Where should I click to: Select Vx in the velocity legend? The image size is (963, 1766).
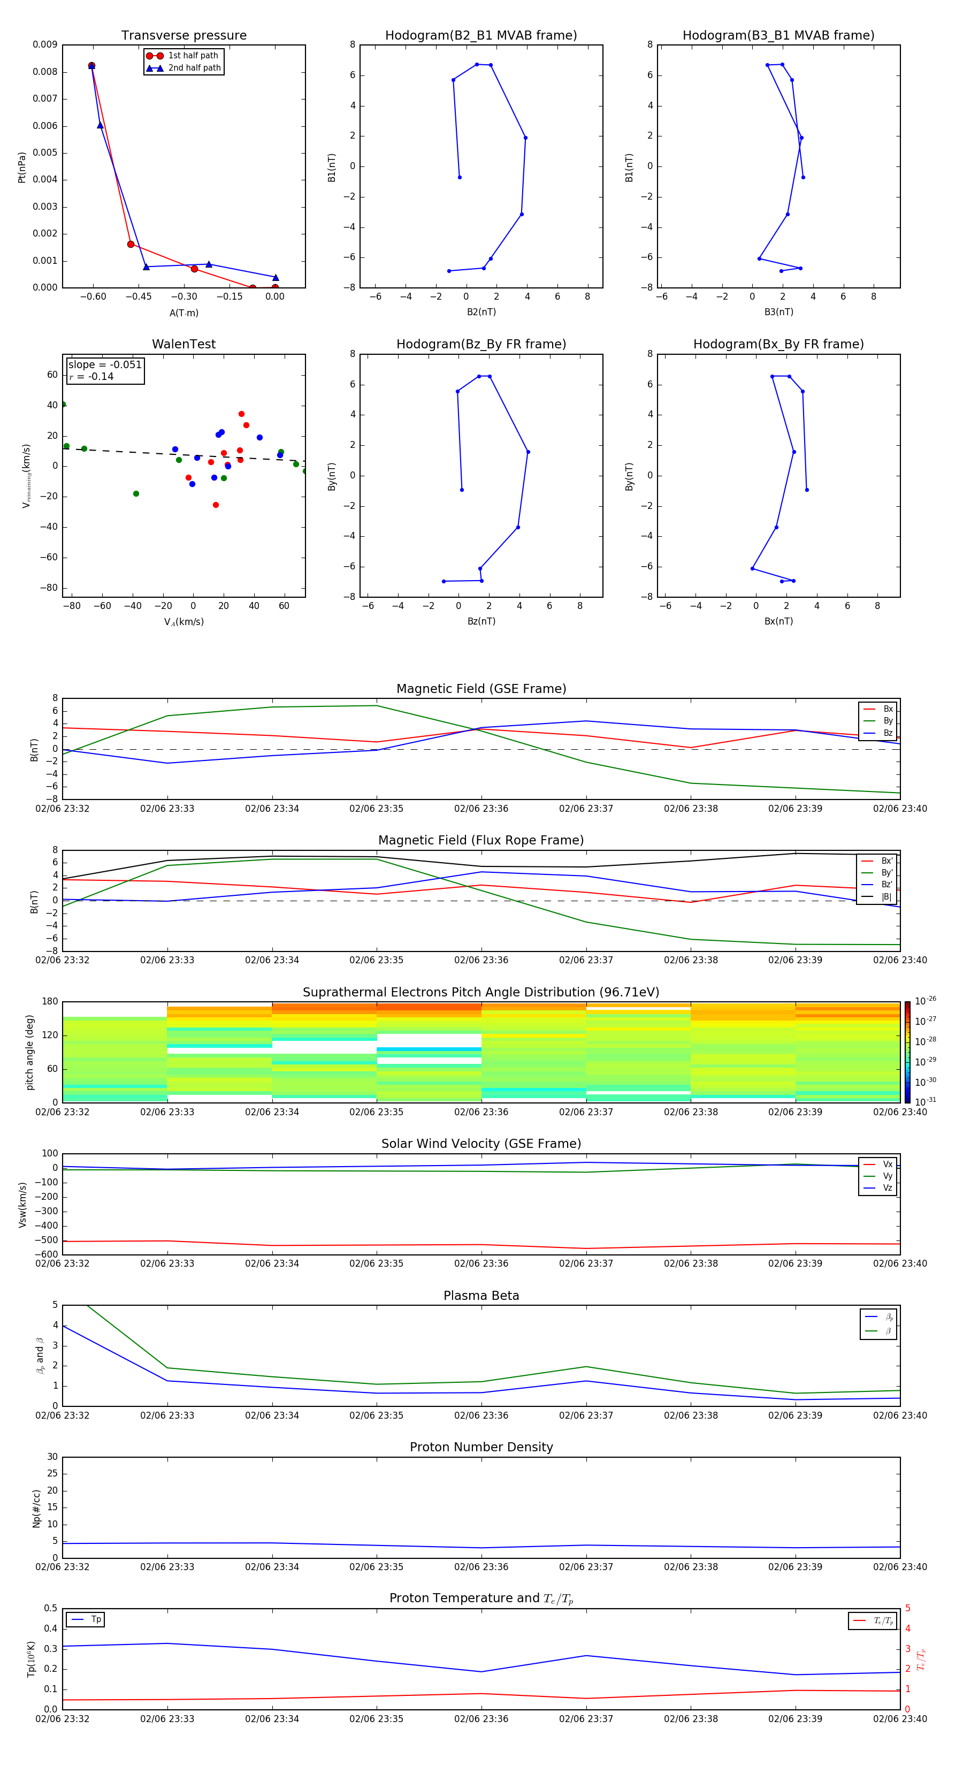(878, 1164)
